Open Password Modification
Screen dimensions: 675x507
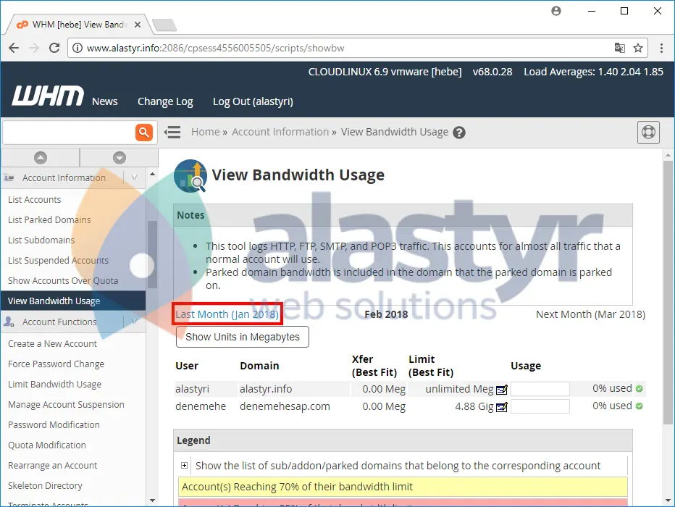pyautogui.click(x=54, y=425)
